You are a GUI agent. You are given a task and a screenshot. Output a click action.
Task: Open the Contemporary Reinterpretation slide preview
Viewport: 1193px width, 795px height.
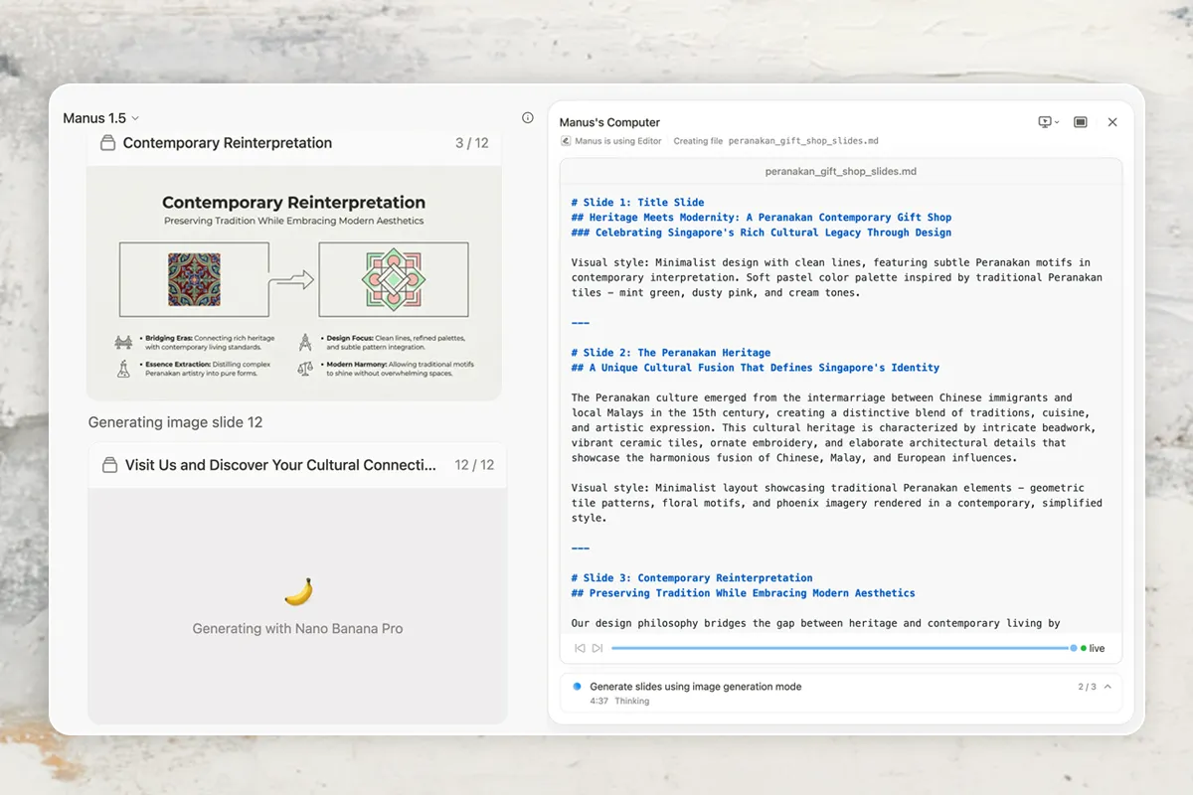294,281
